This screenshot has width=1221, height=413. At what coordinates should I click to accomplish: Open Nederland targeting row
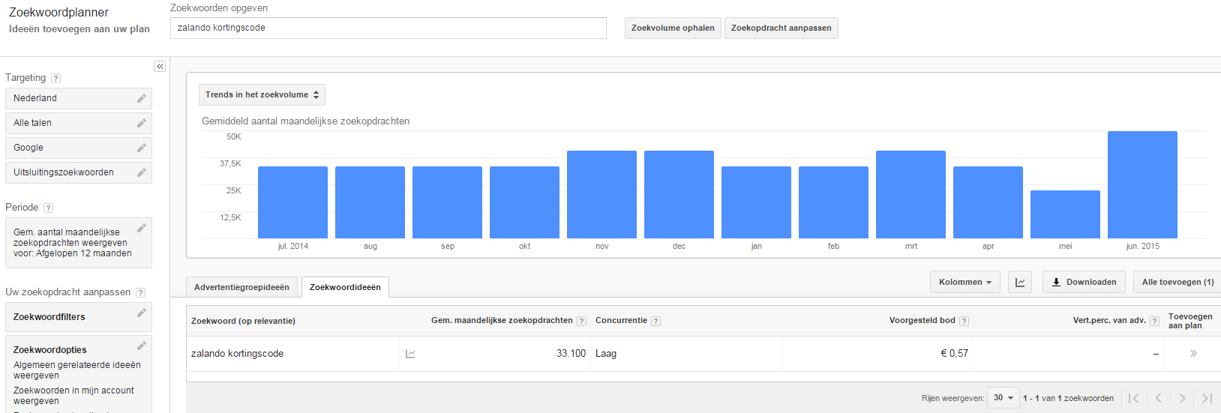point(79,98)
